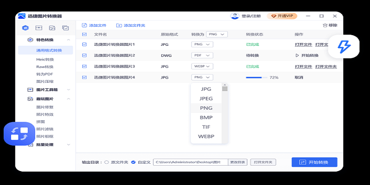This screenshot has height=185, width=370.
Task: Click 打开文件 link for 图片1
Action: tap(303, 44)
